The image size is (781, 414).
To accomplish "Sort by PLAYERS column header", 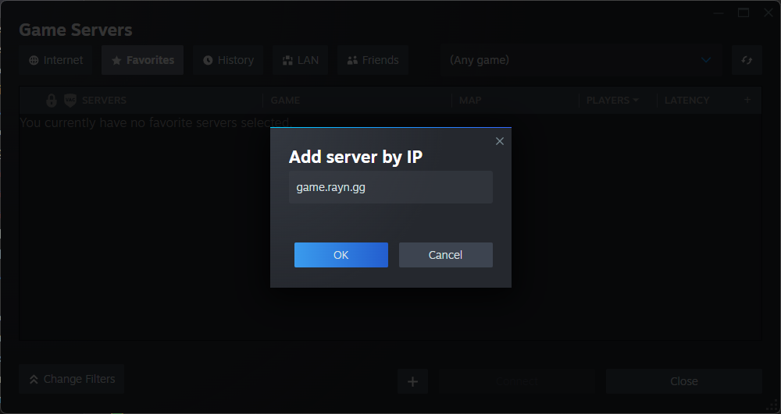I will tap(612, 101).
